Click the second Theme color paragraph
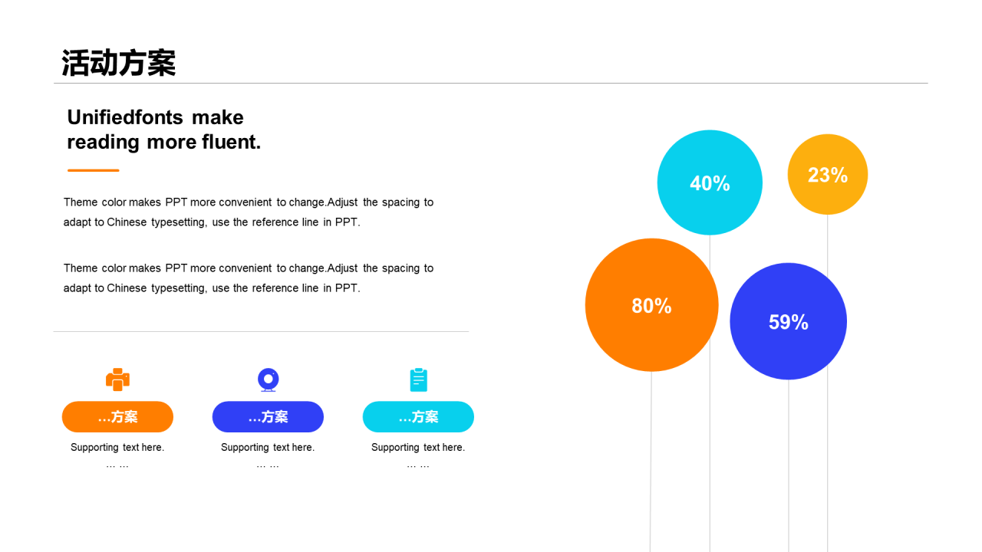The width and height of the screenshot is (982, 552). (249, 278)
